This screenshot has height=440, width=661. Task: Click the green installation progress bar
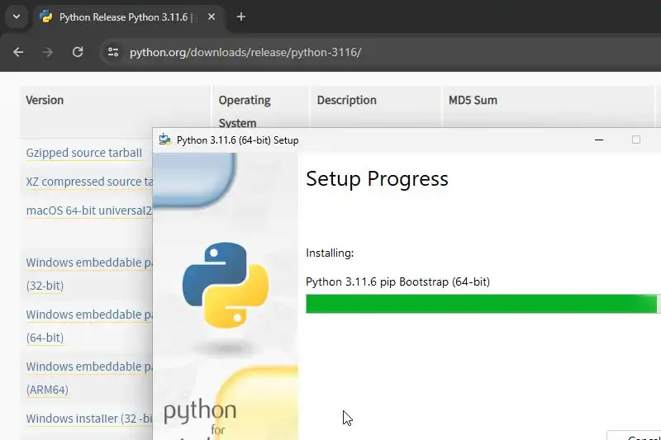482,304
